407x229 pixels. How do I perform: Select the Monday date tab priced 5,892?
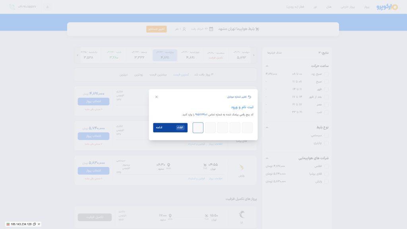241,55
